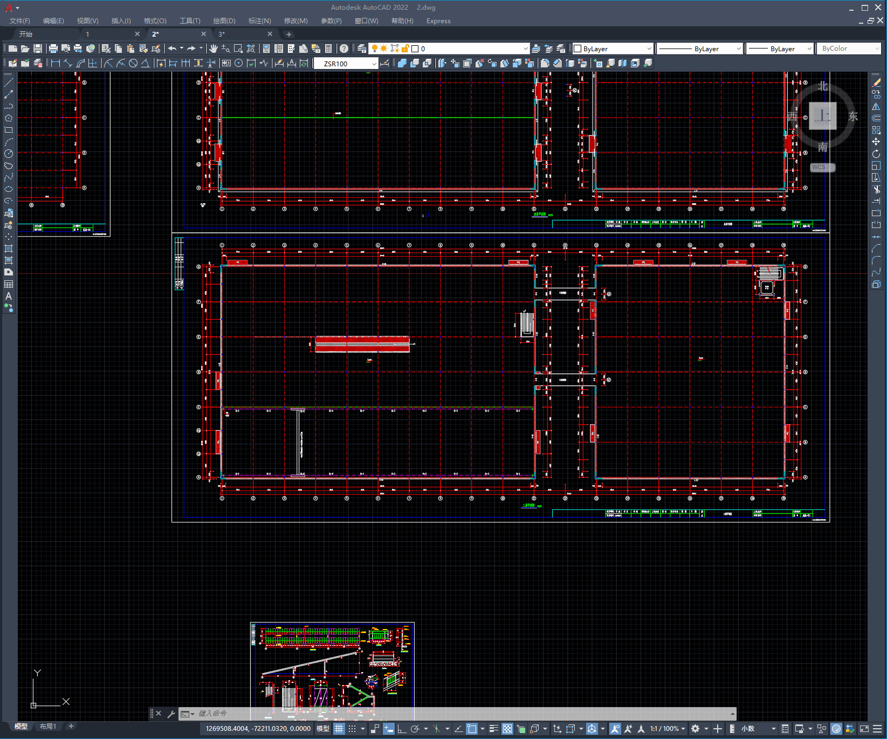Open the Workspace Switching gear
The image size is (887, 739).
[x=696, y=729]
